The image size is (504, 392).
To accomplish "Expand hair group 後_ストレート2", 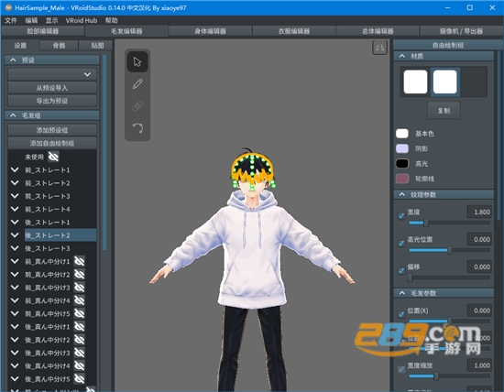I will pos(15,235).
